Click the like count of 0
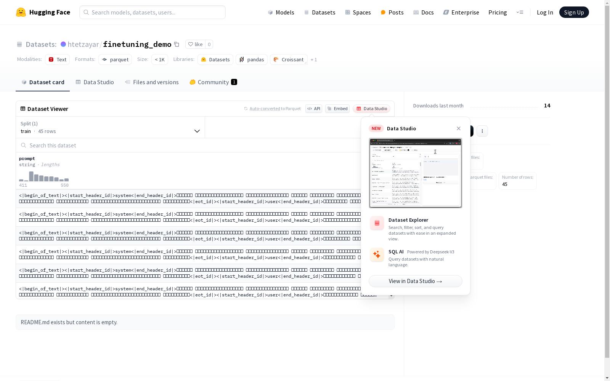This screenshot has width=610, height=381. click(209, 44)
